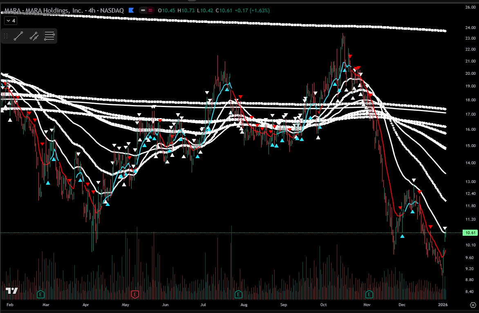
Task: Click the 8.40 price axis label
Action: 470,292
